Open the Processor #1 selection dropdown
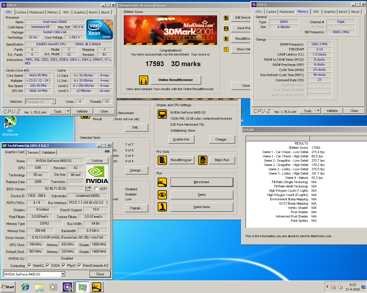This screenshot has height=293, width=367. click(x=53, y=102)
